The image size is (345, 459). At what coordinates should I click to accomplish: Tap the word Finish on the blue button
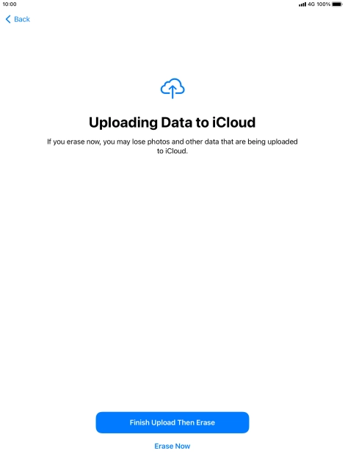tap(139, 422)
